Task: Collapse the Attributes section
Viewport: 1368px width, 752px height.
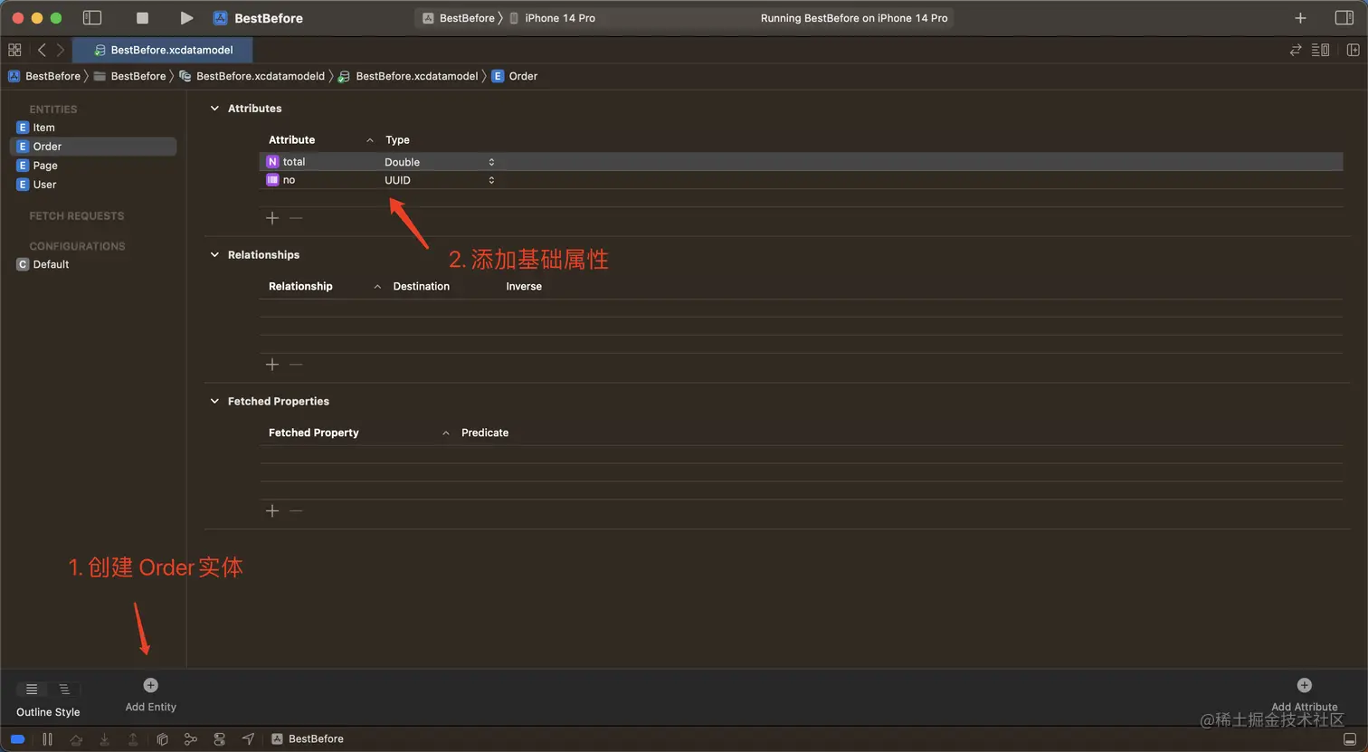Action: point(214,109)
